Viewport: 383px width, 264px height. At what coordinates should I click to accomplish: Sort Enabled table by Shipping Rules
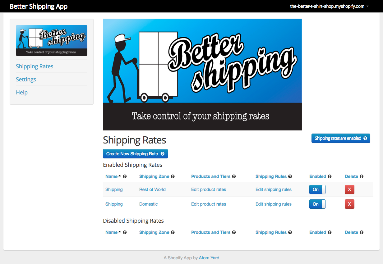(271, 176)
